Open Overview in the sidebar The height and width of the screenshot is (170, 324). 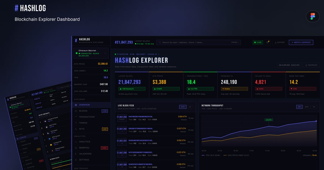click(x=91, y=105)
